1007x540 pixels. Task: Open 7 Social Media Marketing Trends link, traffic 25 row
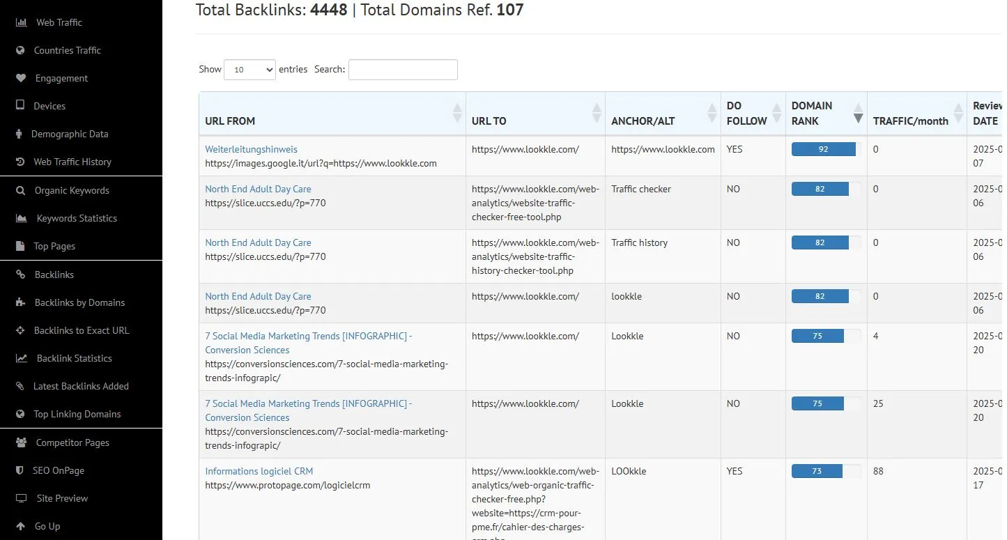[x=309, y=410]
